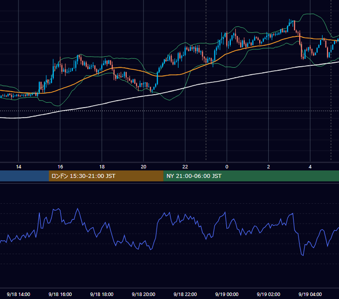Image resolution: width=339 pixels, height=299 pixels.
Task: Select the ロンドン 15:30-21:00 JST session bar
Action: click(106, 176)
